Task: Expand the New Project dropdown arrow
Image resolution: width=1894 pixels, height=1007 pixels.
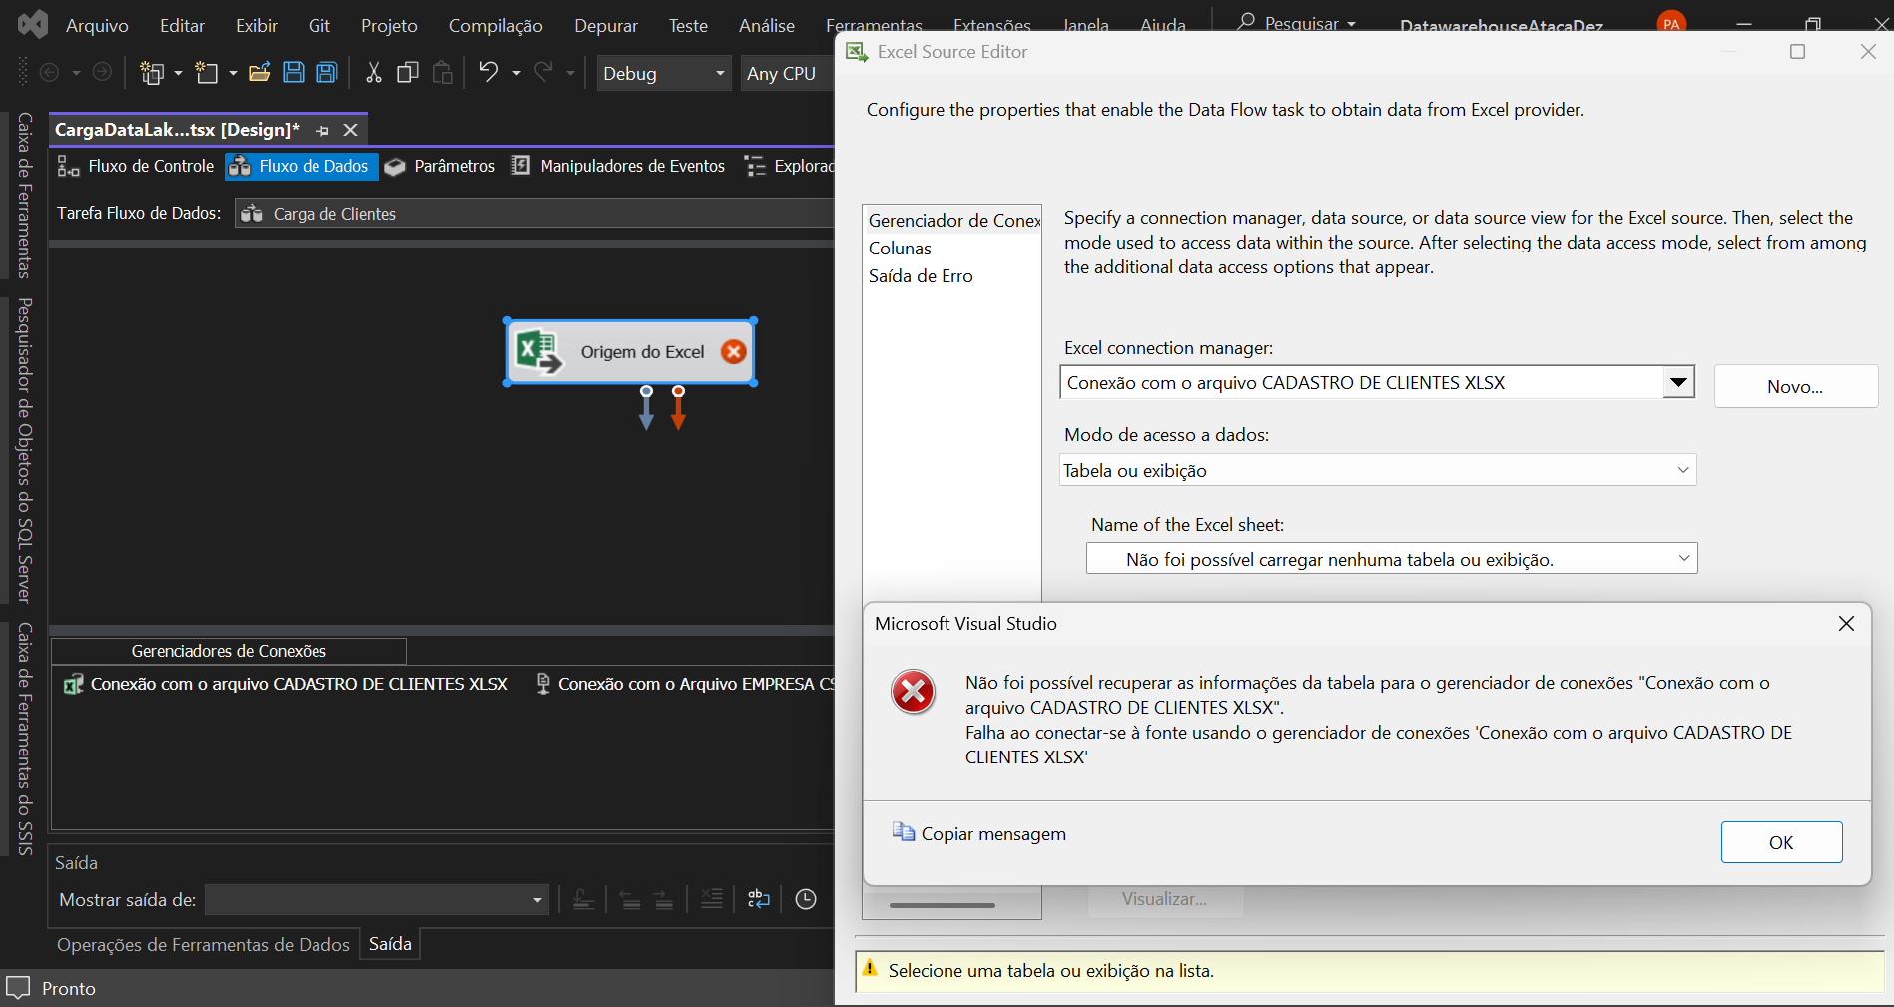Action: [179, 73]
